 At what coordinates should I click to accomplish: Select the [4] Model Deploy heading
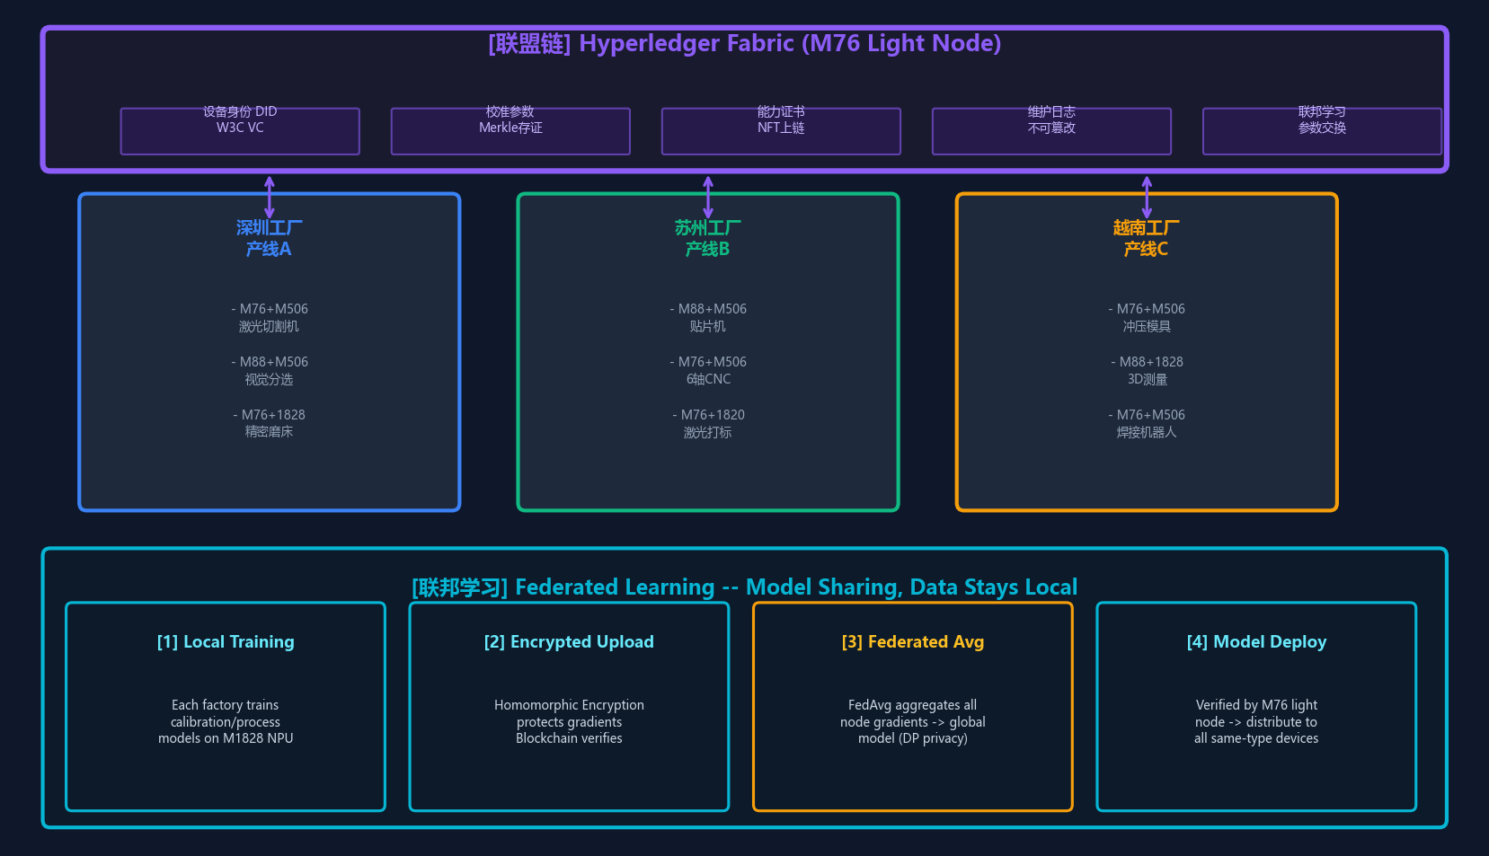point(1256,641)
